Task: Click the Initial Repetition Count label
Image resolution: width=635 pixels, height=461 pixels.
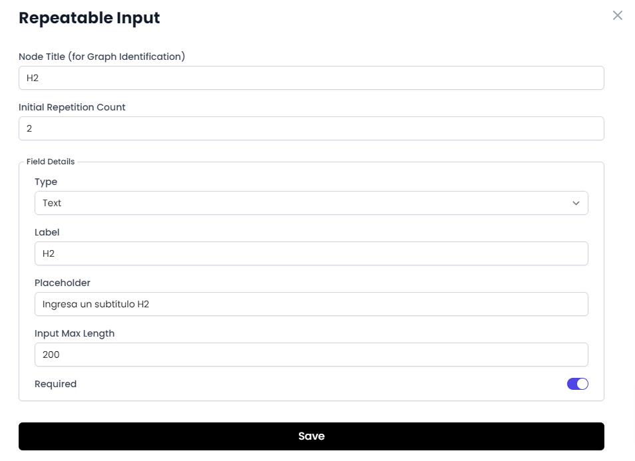Action: coord(72,107)
